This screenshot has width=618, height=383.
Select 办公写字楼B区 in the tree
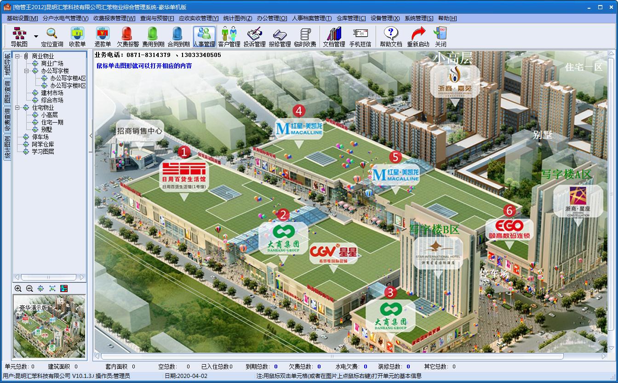pyautogui.click(x=68, y=85)
